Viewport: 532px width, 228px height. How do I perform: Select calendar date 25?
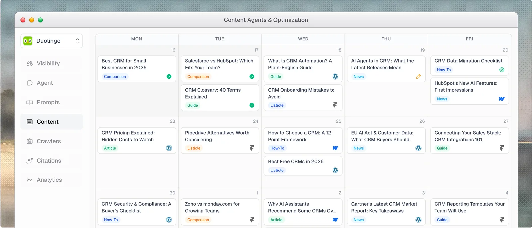point(339,121)
